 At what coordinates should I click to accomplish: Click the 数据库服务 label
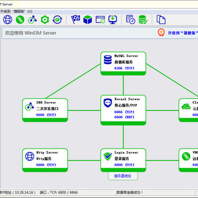click(124, 62)
